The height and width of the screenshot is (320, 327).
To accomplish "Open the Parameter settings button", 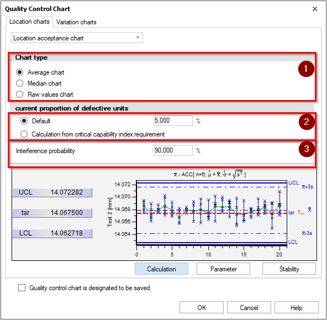I will coord(223,269).
